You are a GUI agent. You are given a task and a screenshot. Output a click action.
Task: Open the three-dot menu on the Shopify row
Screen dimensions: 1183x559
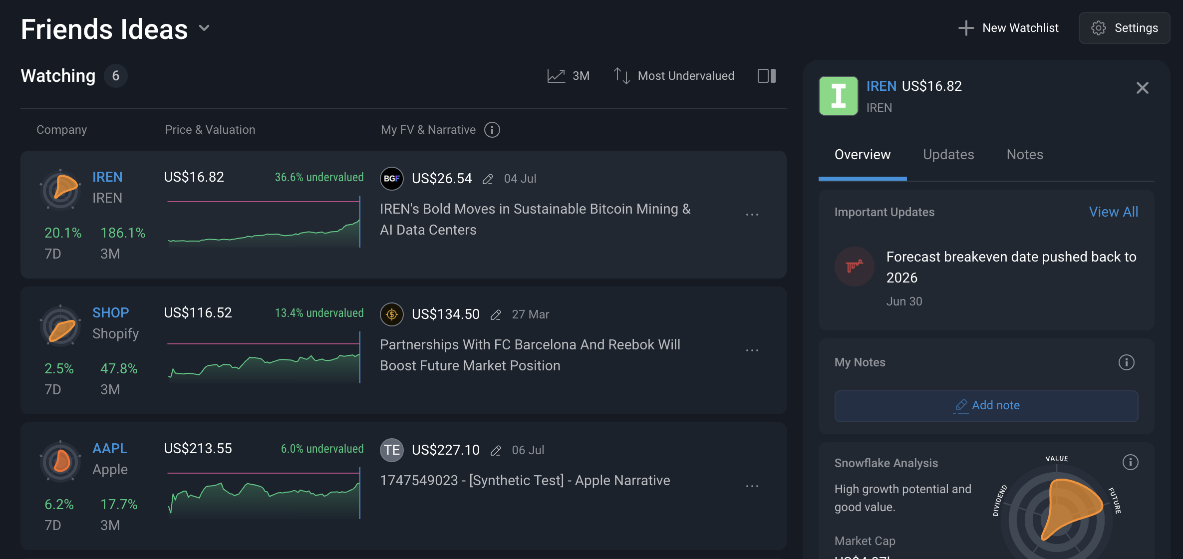[x=752, y=350]
